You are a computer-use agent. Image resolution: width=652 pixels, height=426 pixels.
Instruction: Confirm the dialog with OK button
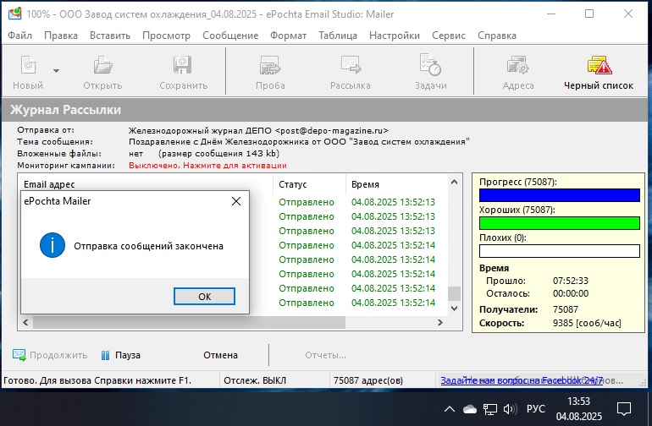[204, 297]
